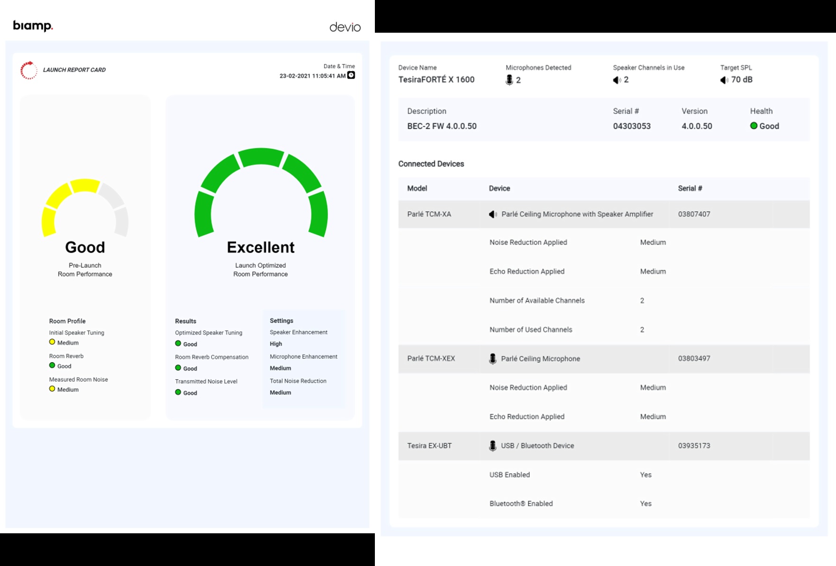Image resolution: width=836 pixels, height=566 pixels.
Task: Click the speaker icon in the Parlé TCM-XA row
Action: (x=493, y=214)
